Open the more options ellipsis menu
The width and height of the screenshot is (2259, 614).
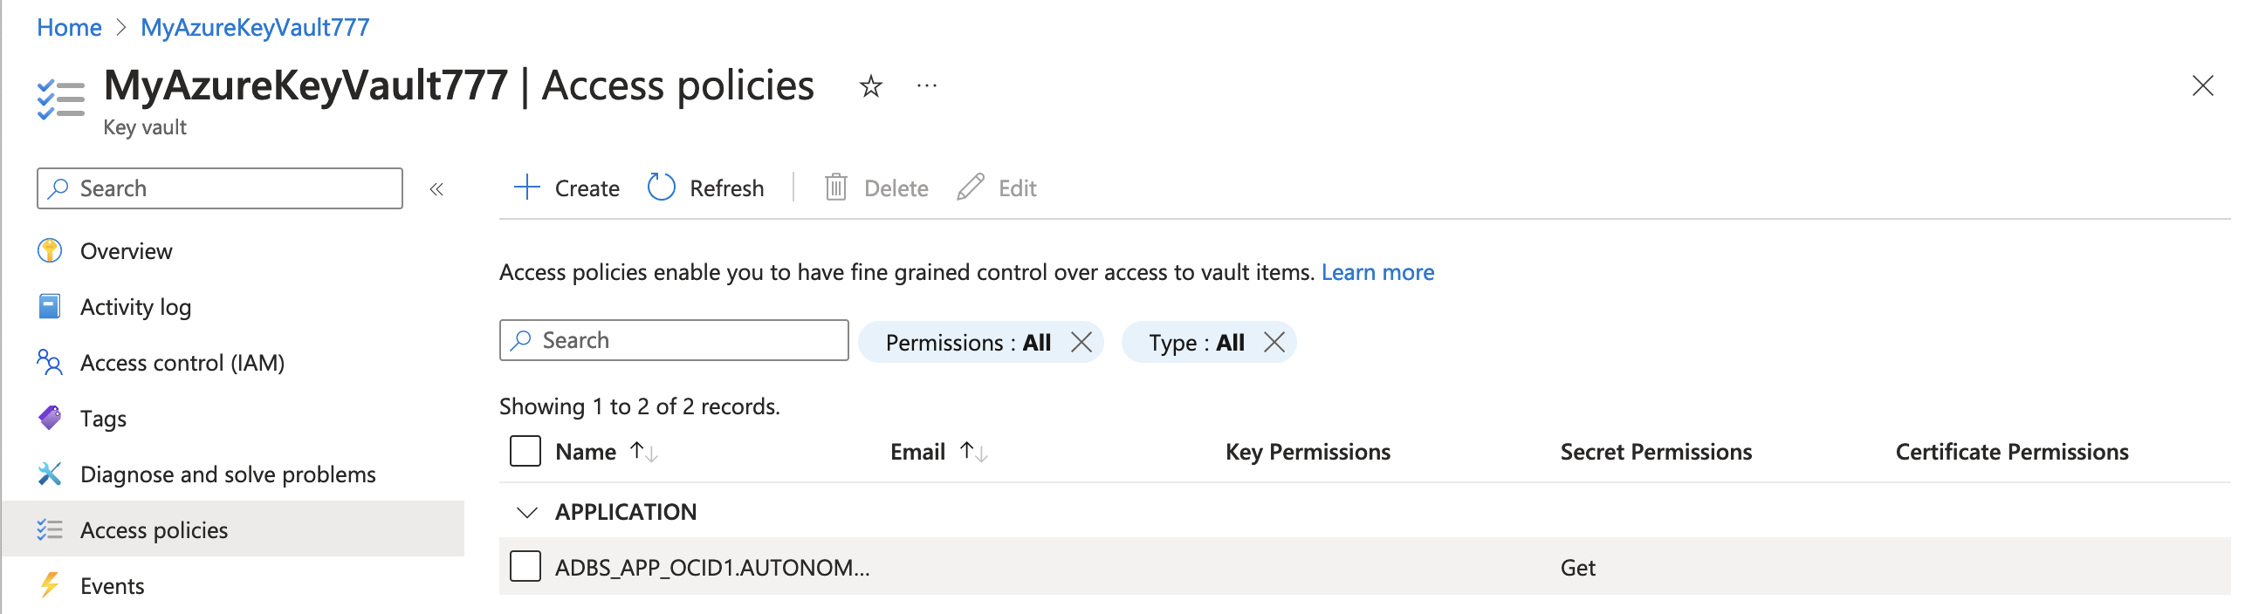point(926,85)
